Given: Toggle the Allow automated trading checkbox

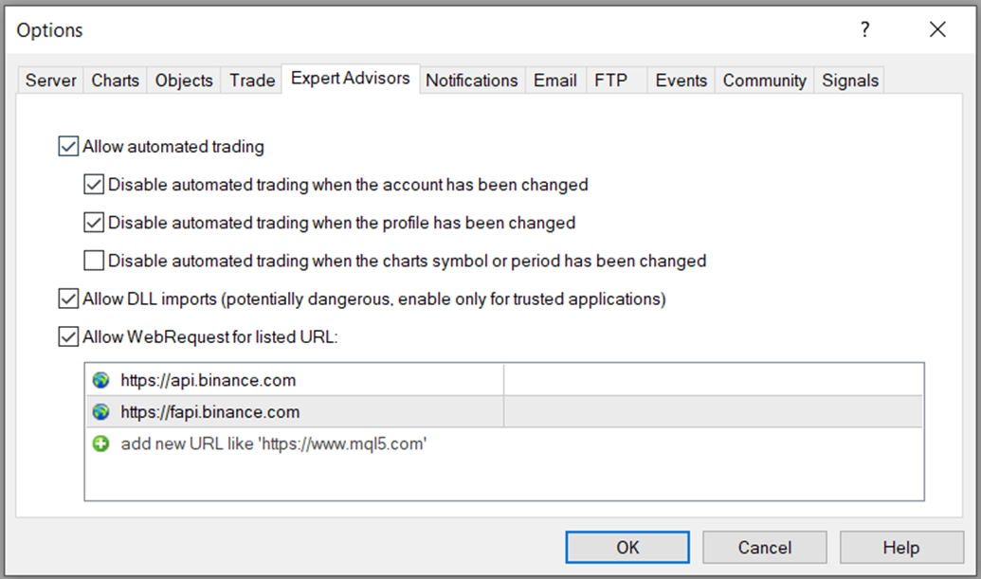Looking at the screenshot, I should point(68,147).
